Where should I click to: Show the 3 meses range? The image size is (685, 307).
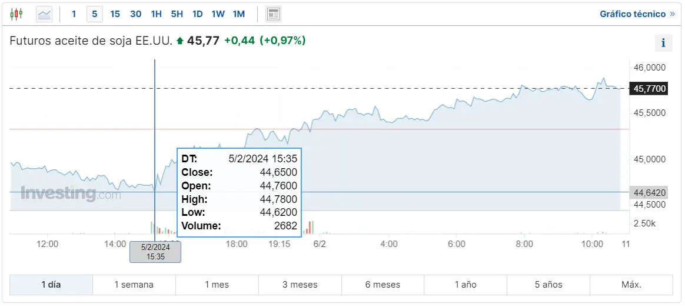pos(300,285)
